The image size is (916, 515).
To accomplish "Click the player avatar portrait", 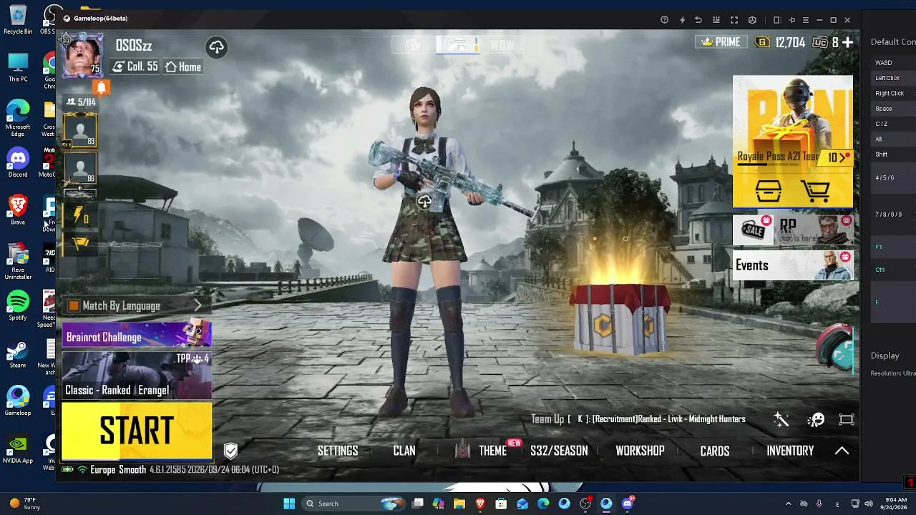I will tap(83, 56).
